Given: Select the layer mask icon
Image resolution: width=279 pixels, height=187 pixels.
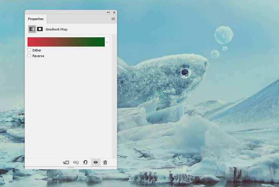Looking at the screenshot, I should (40, 29).
